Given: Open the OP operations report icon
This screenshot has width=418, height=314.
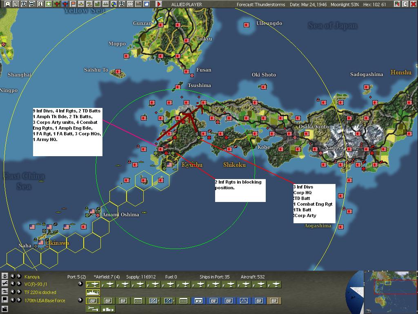Looking at the screenshot, I should point(130,4).
